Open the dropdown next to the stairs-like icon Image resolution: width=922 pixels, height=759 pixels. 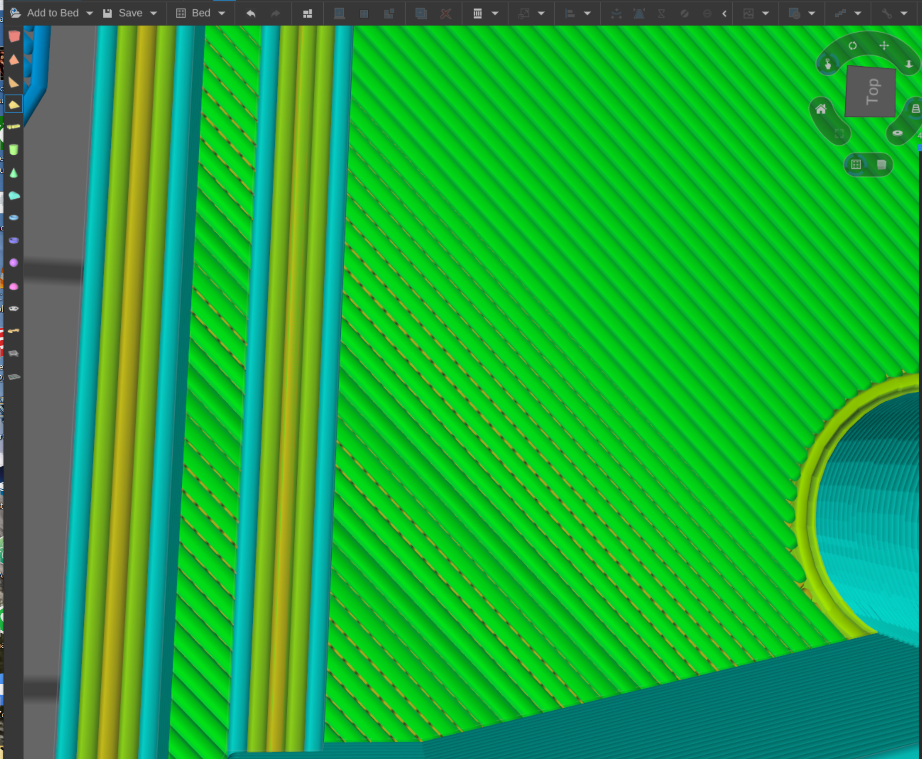(858, 13)
